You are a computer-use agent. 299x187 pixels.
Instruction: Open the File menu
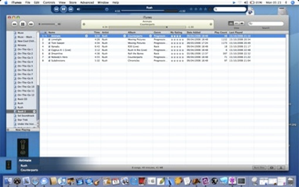pyautogui.click(x=28, y=2)
